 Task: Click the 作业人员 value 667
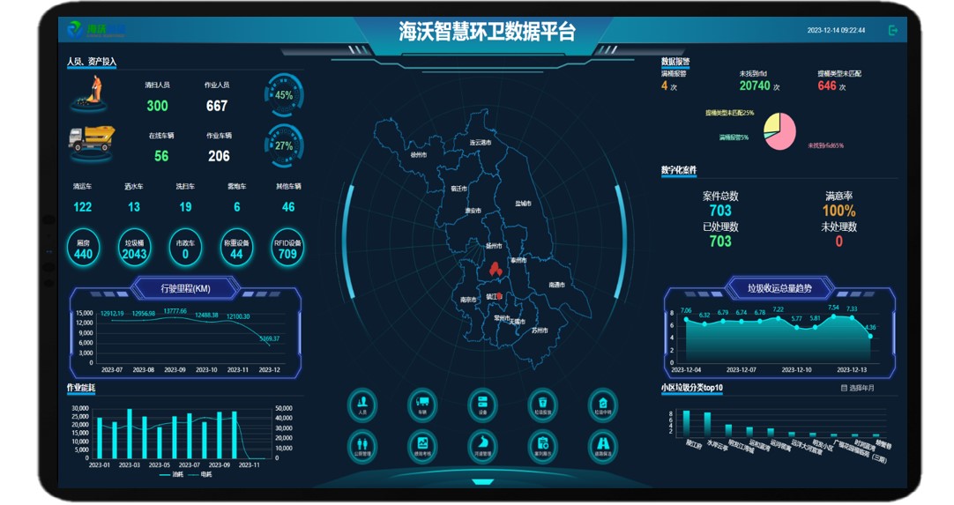click(217, 106)
